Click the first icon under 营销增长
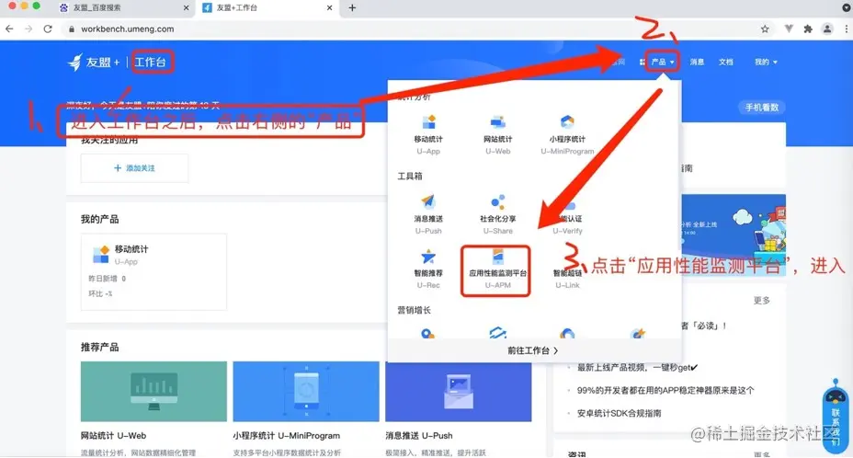Screen dimensions: 853x458 [x=428, y=333]
